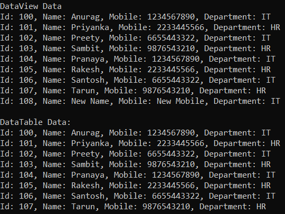Click the DataTable Data heading
The width and height of the screenshot is (285, 214).
tap(35, 122)
